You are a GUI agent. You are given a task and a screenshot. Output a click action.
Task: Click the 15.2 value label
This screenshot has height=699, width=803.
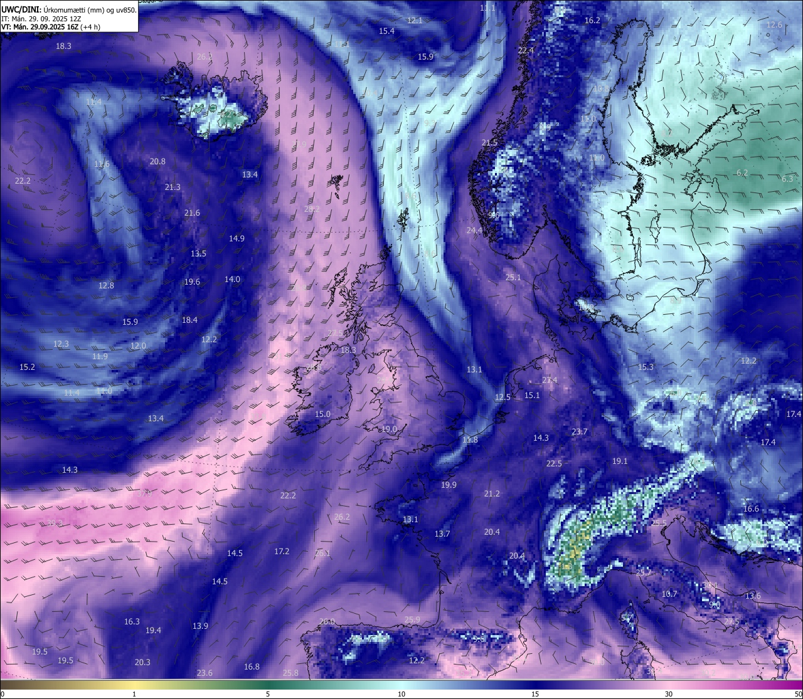coord(27,367)
